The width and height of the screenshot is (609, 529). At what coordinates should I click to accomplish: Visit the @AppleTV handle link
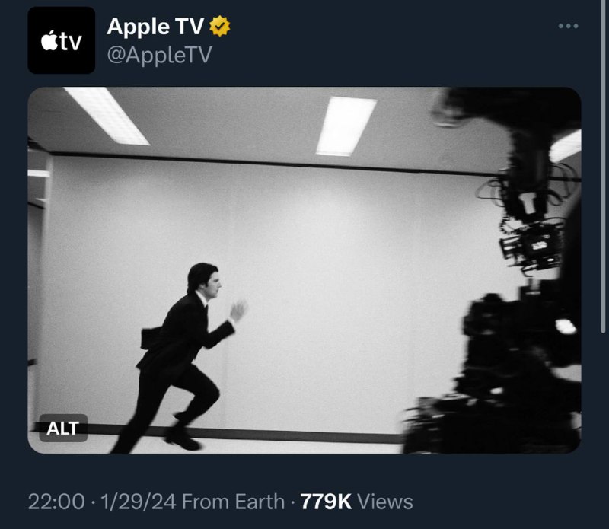coord(159,54)
